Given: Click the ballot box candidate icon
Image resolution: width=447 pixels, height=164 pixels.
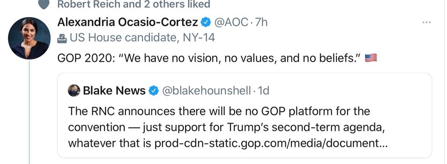Looking at the screenshot, I should coord(62,38).
